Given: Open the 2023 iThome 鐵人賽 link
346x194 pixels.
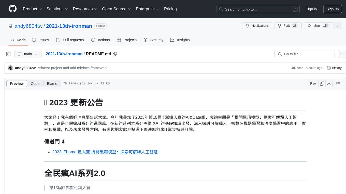Looking at the screenshot, I should 105,152.
